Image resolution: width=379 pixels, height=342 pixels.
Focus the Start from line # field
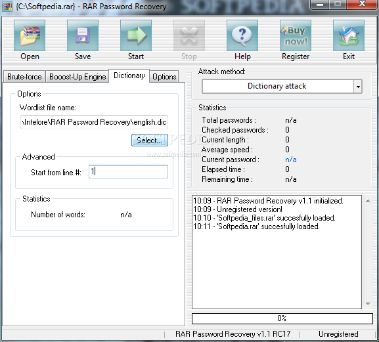[x=128, y=172]
